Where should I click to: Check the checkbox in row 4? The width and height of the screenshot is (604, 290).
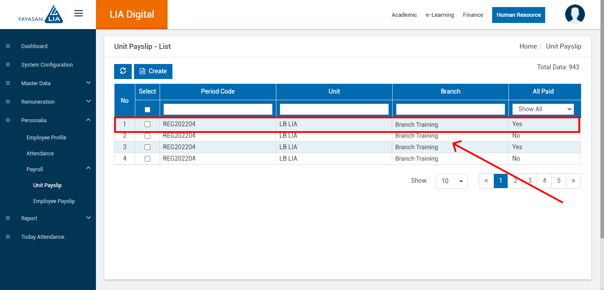pyautogui.click(x=147, y=158)
